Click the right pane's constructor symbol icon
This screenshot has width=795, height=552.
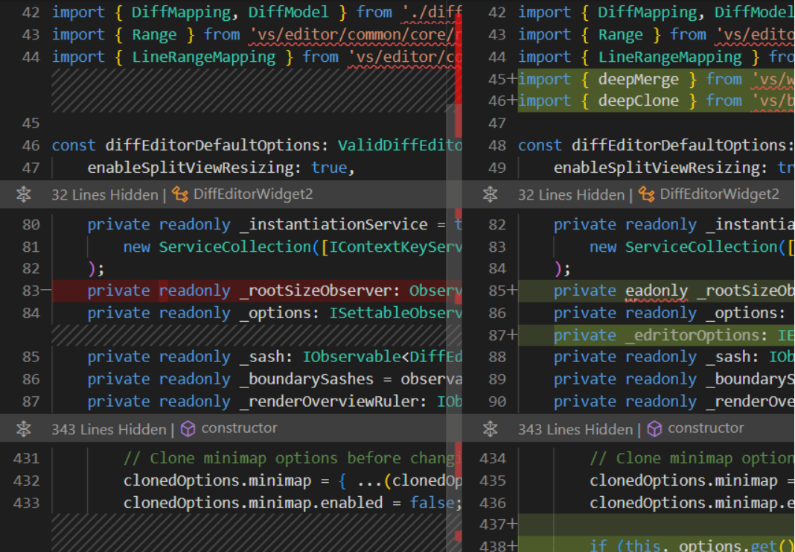pos(656,429)
